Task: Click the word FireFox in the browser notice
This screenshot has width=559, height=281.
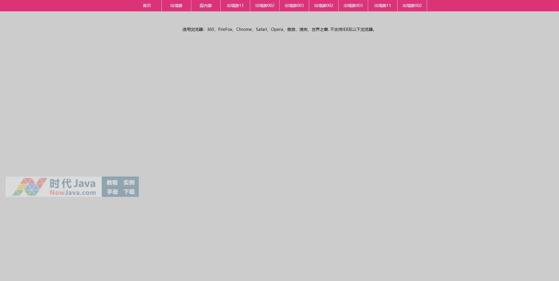Action: (x=225, y=29)
